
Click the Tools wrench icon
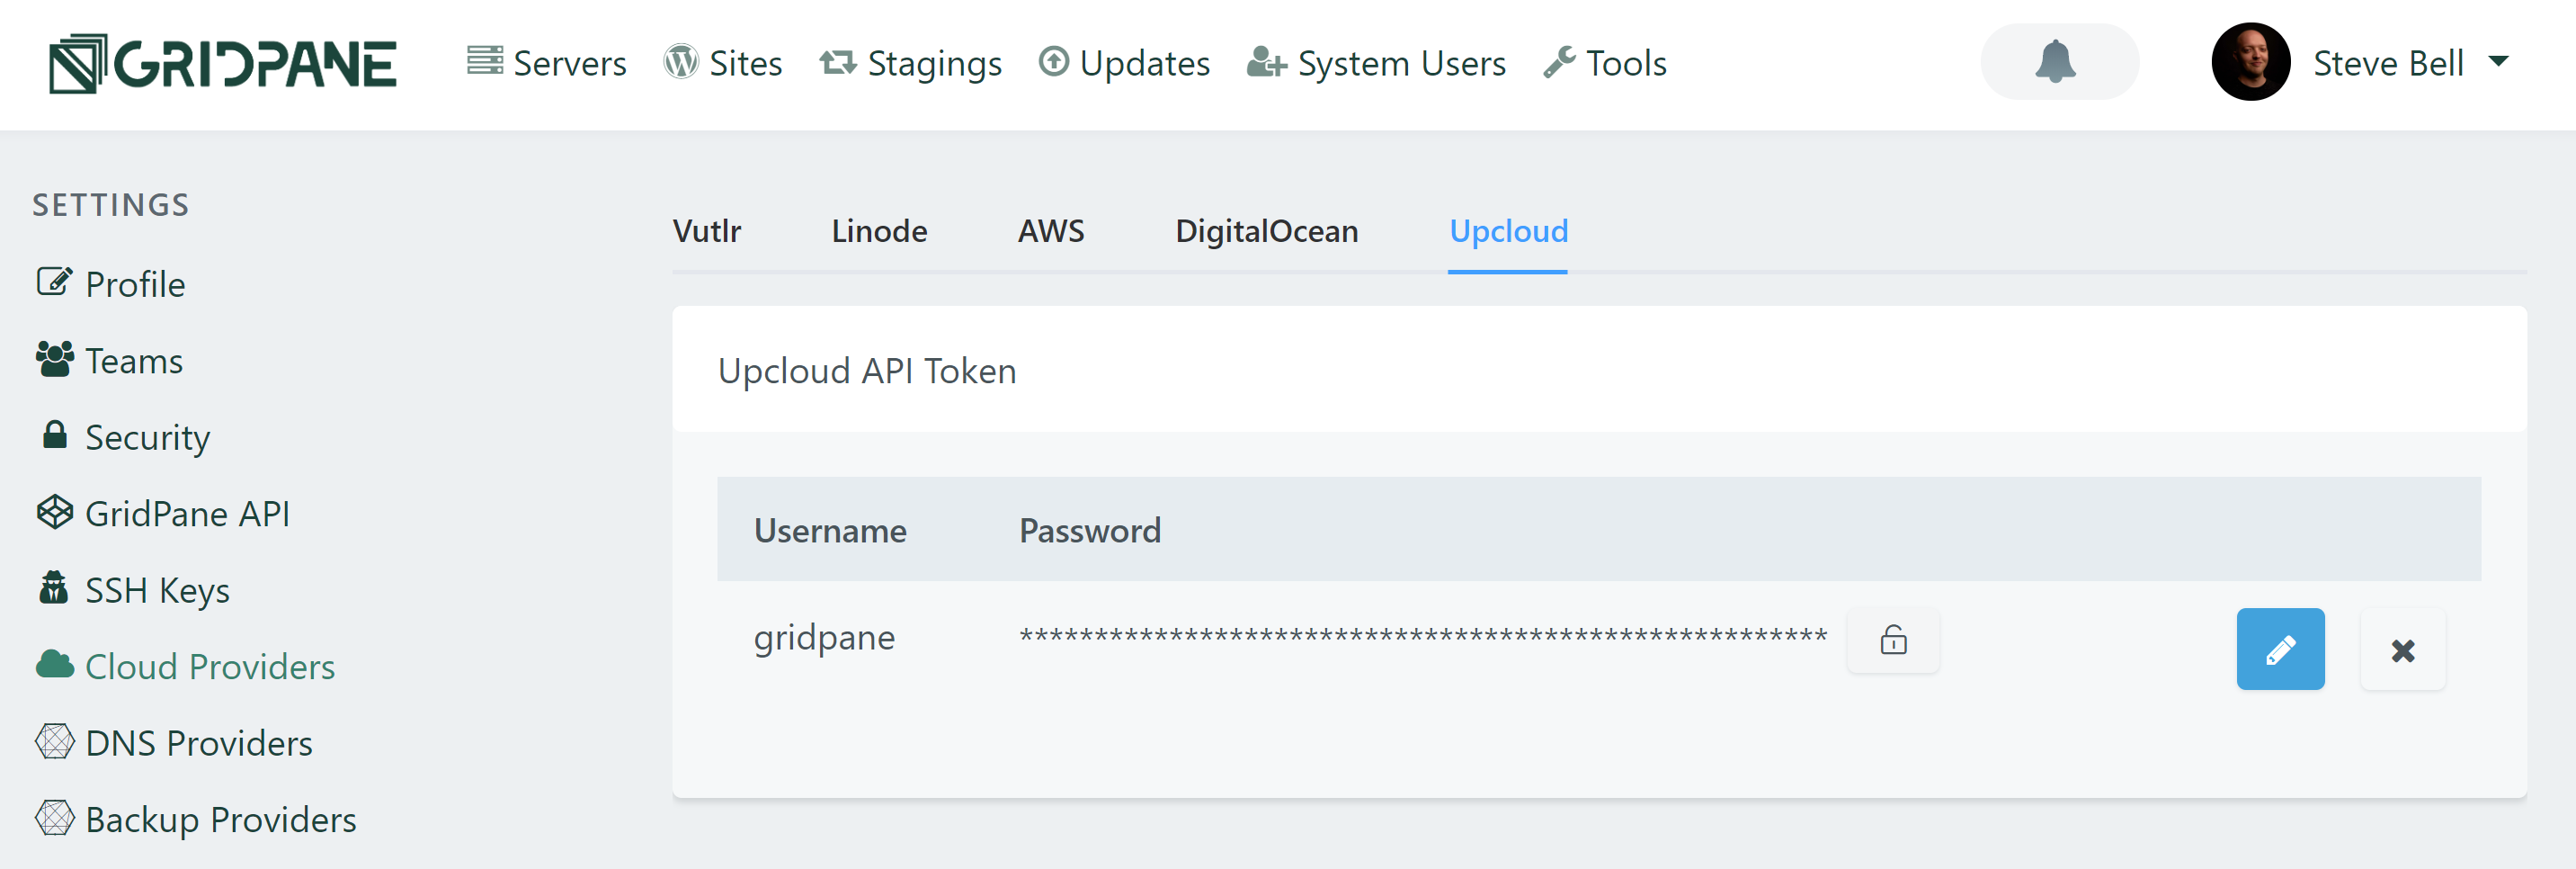[1560, 62]
